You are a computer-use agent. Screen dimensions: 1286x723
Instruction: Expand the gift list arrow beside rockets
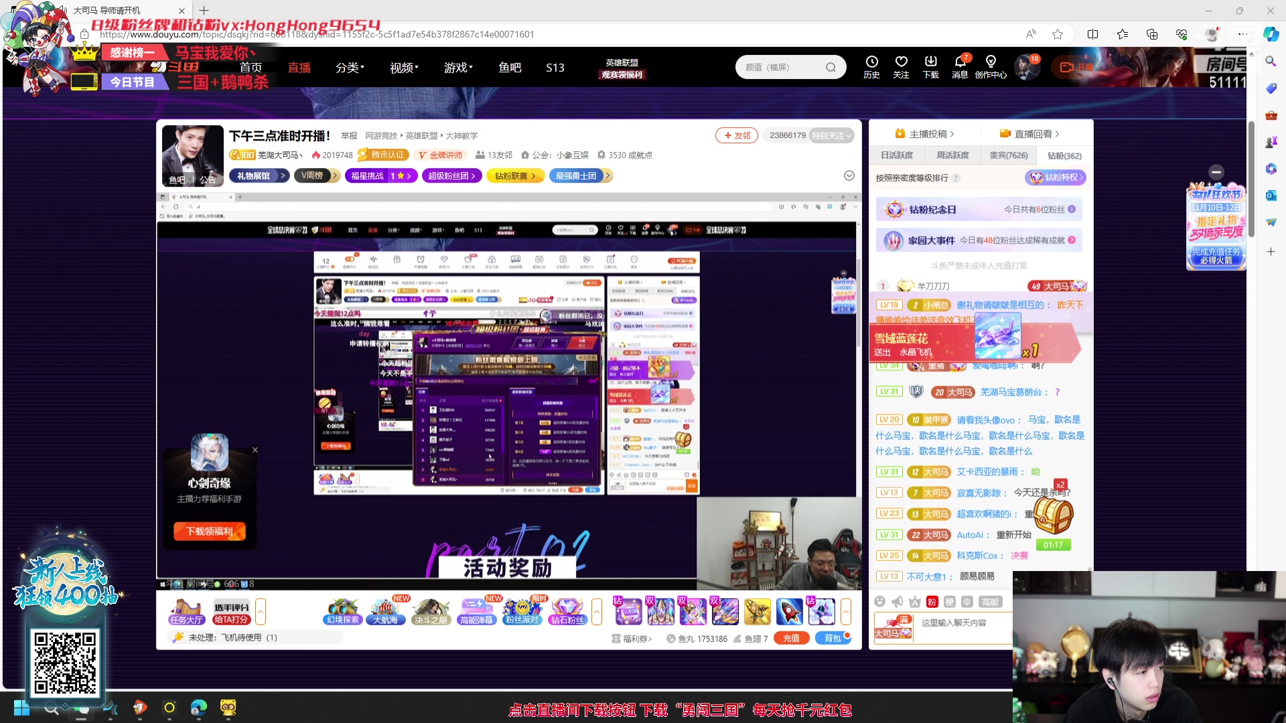[846, 611]
